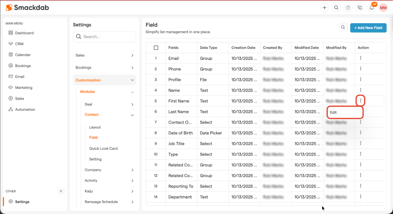
Task: Click the phone call icon in header
Action: 360,8
